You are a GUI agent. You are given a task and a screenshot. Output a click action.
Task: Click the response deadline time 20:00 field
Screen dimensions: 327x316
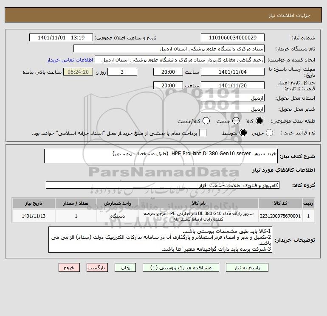pyautogui.click(x=168, y=72)
